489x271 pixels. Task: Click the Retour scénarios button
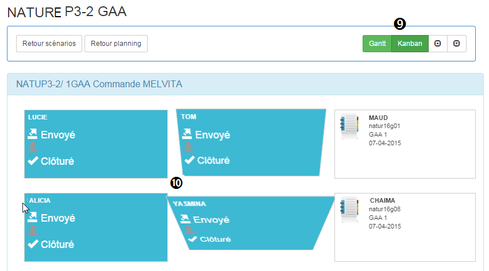[49, 44]
